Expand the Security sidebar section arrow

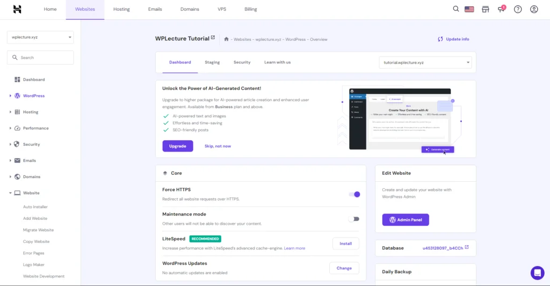(10, 144)
